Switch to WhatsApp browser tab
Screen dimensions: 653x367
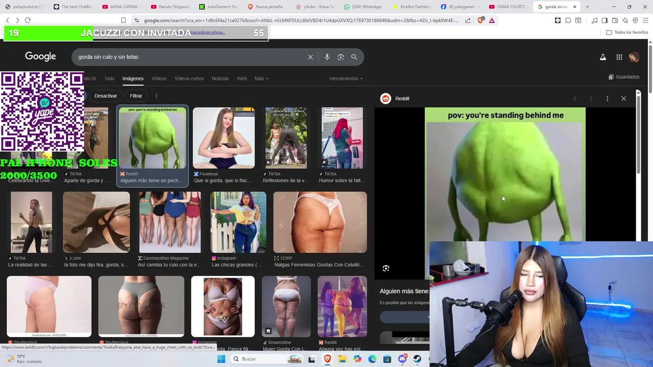(x=363, y=7)
